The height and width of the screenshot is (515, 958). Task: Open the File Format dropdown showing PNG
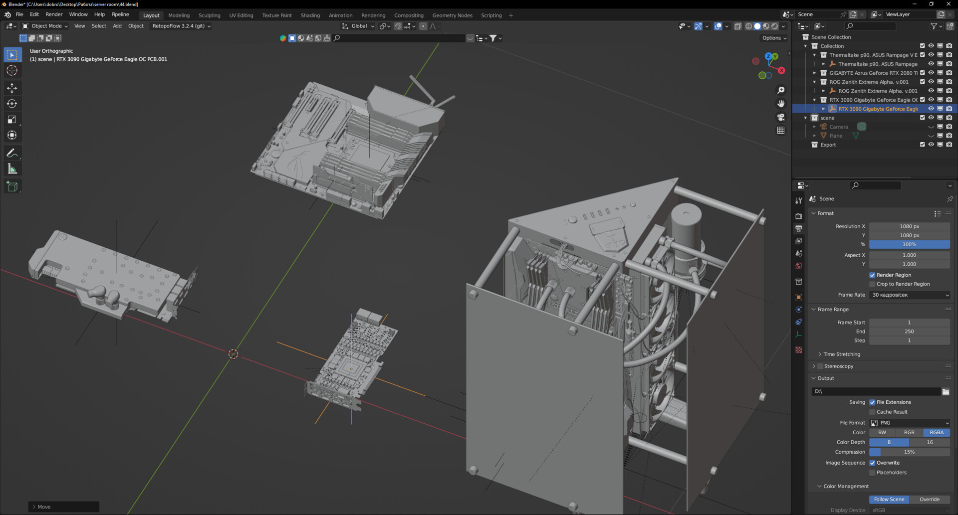pos(908,423)
